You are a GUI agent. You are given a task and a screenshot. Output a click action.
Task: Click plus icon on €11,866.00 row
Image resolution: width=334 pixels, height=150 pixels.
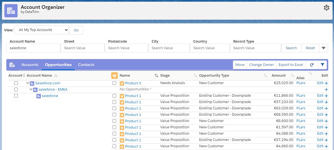point(326,96)
